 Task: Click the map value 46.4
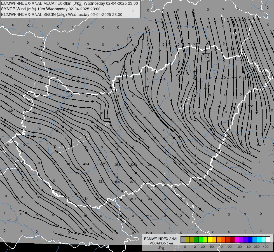pos(86,164)
